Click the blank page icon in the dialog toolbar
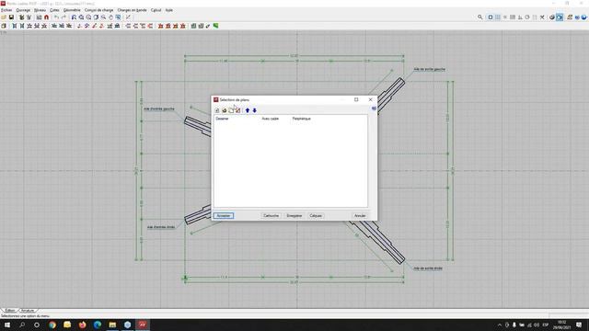The width and height of the screenshot is (589, 331). (x=231, y=110)
